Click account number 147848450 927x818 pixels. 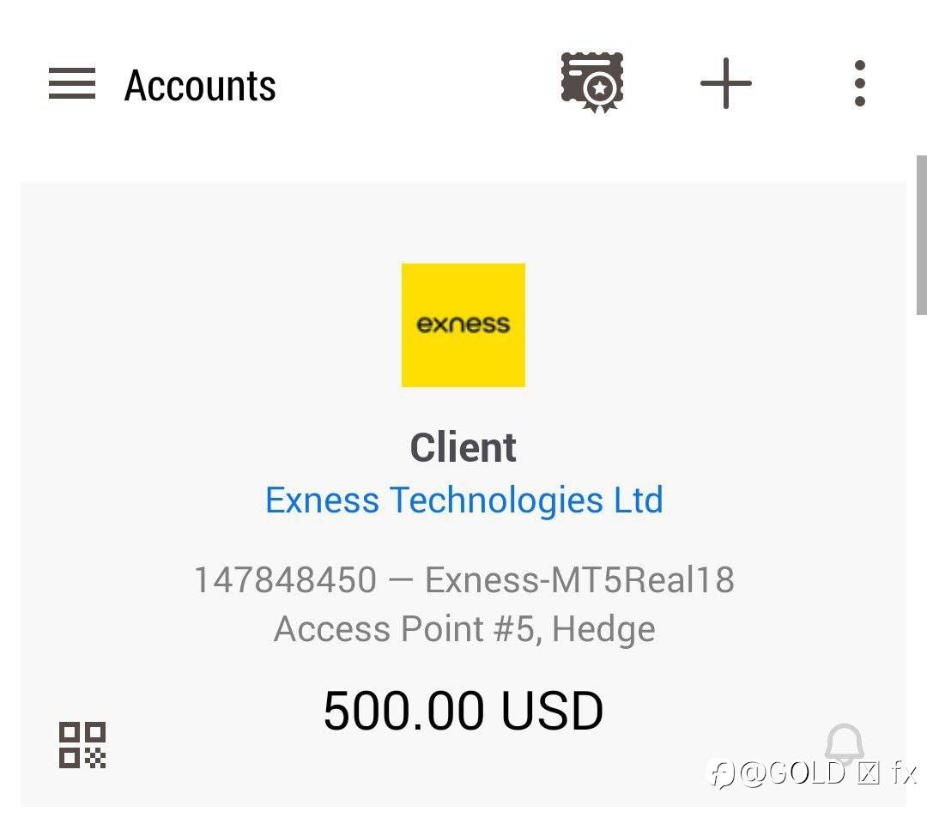click(286, 579)
